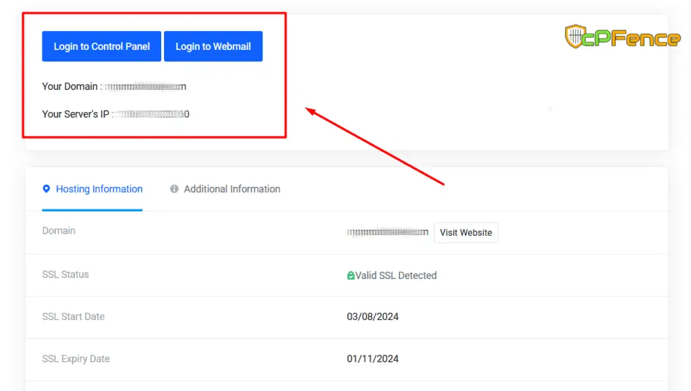
Task: Select the SSL expiry date 01/11/2024
Action: pos(372,359)
